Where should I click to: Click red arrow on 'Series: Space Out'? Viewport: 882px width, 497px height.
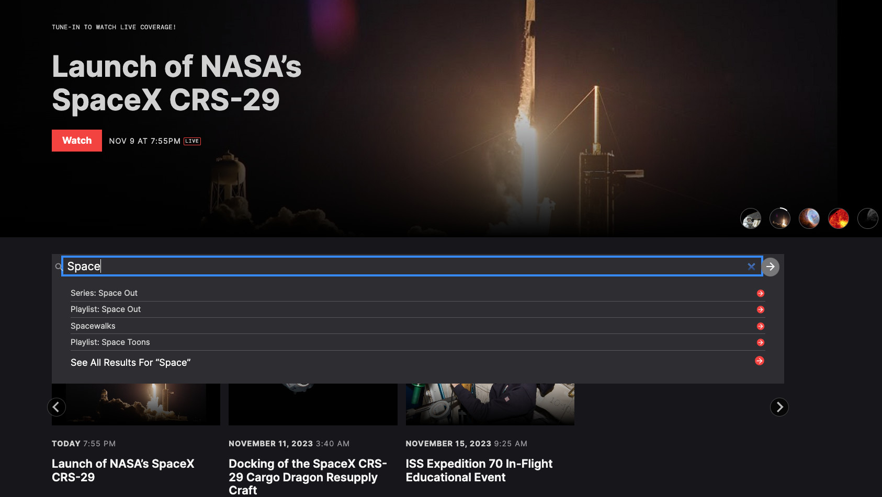point(761,293)
